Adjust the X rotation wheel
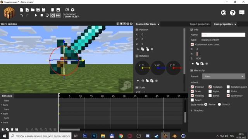This screenshot has height=139, width=248. pyautogui.click(x=143, y=68)
